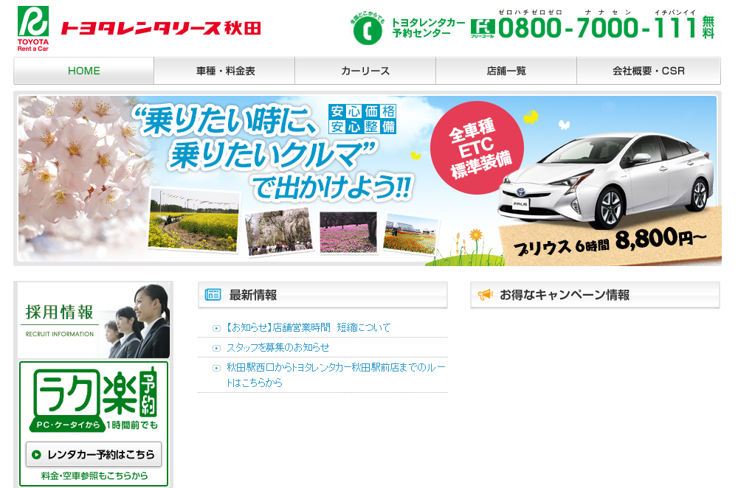Open the 秋田駅西口 route directions link
The width and height of the screenshot is (738, 488).
[x=336, y=374]
